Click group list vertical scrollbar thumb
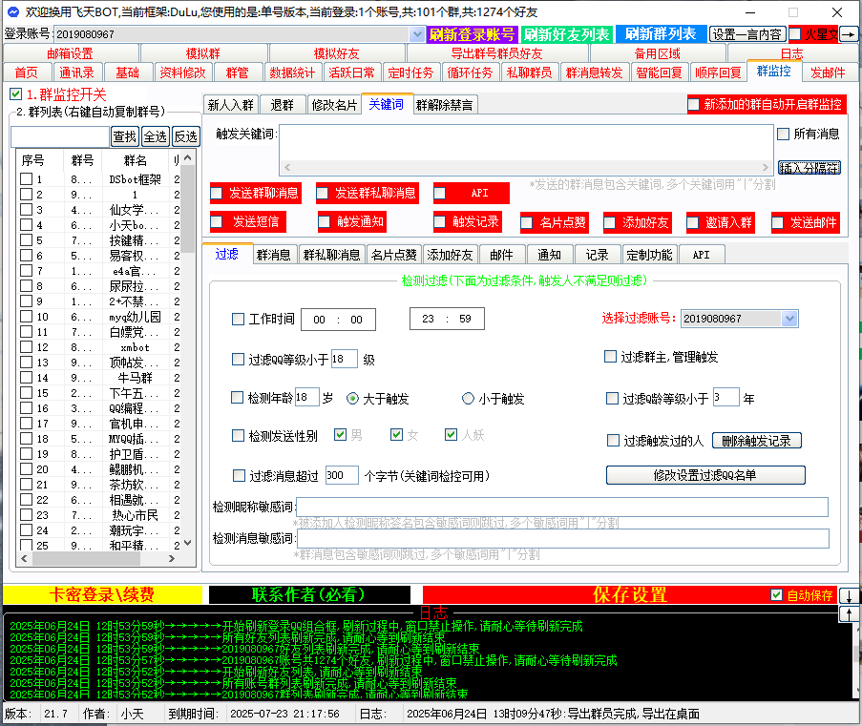Screen dimensions: 862x726 pos(188,209)
